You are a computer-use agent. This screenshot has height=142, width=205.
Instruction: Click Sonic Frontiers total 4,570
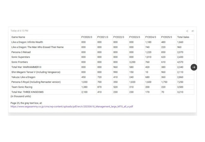pos(180,62)
